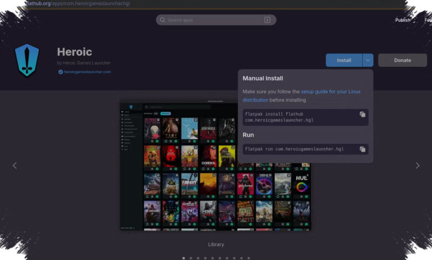432x260 pixels.
Task: Select the first carousel dot
Action: [184, 258]
